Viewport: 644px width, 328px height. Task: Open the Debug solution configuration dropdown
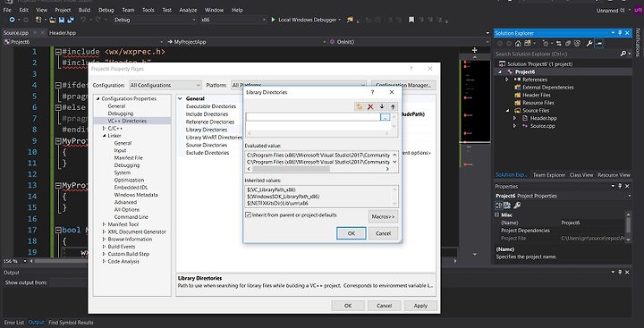tap(155, 20)
